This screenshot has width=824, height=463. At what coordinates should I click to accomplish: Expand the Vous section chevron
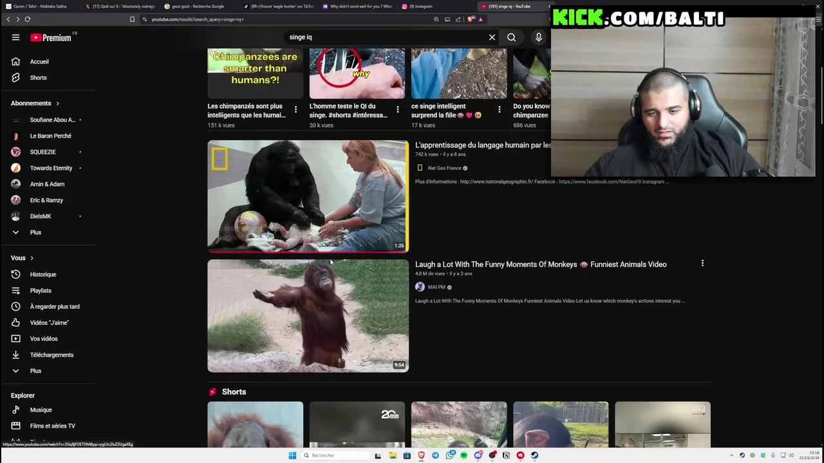(x=32, y=258)
